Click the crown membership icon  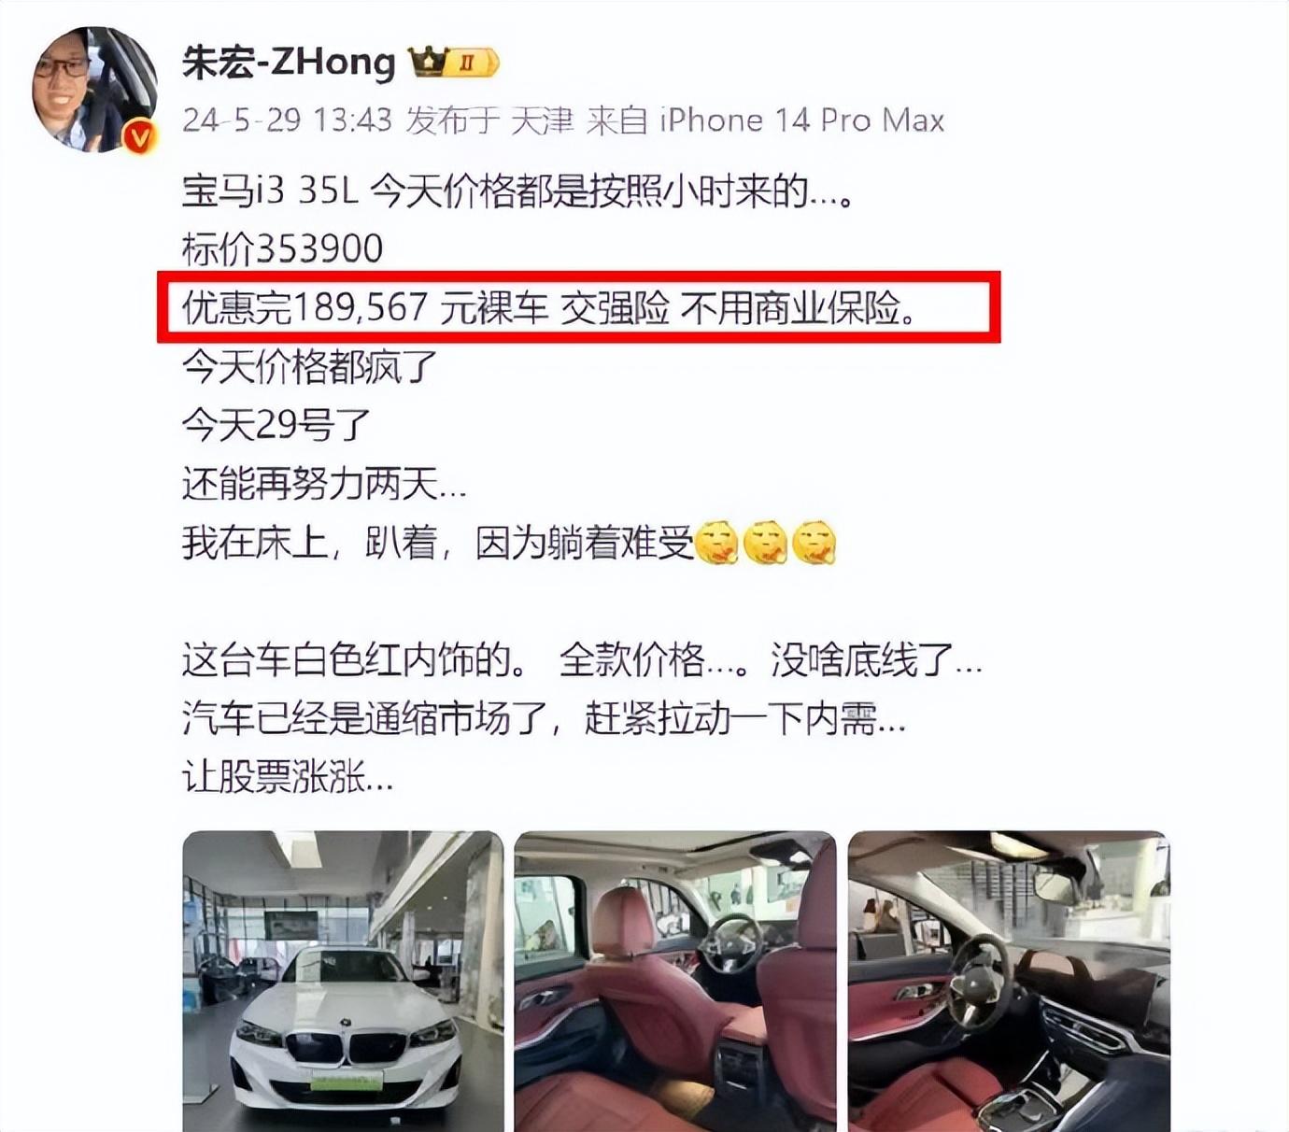[427, 63]
